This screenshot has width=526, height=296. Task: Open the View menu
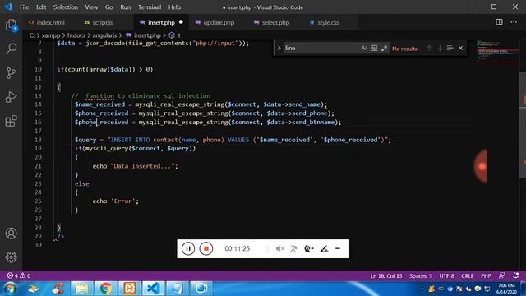pos(91,7)
